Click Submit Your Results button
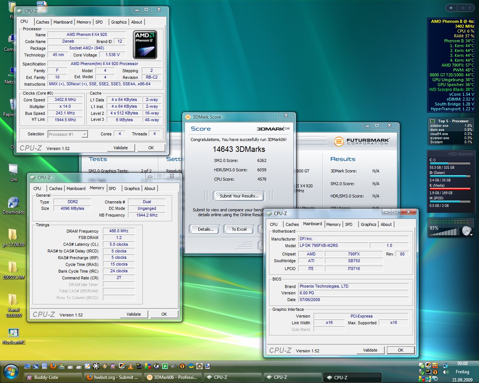This screenshot has width=479, height=383. 239,196
